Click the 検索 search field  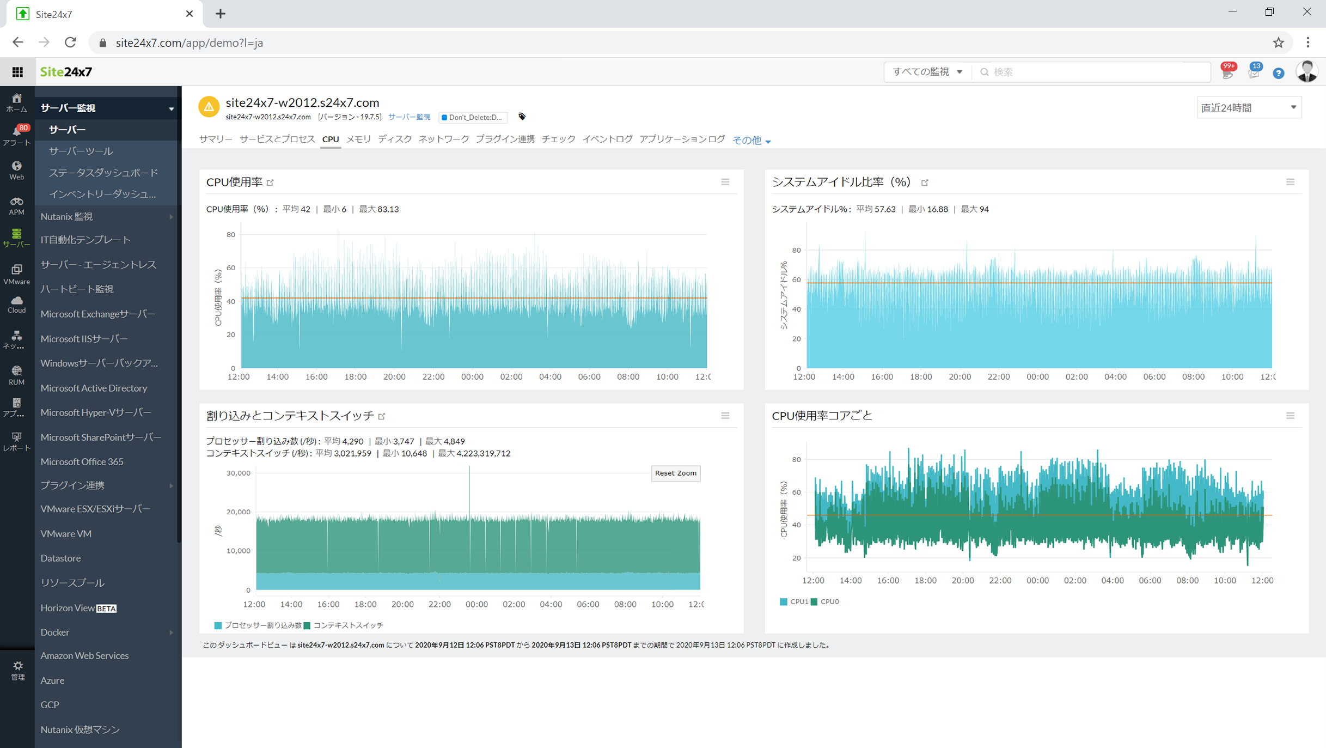pos(1091,72)
